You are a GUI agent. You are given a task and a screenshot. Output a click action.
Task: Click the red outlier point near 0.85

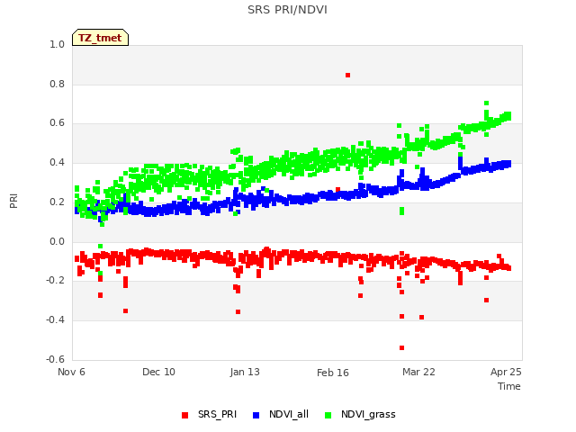(348, 76)
